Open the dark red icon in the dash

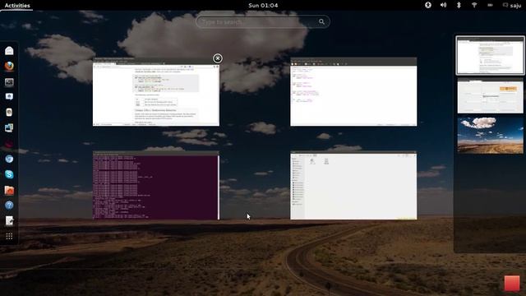point(9,144)
